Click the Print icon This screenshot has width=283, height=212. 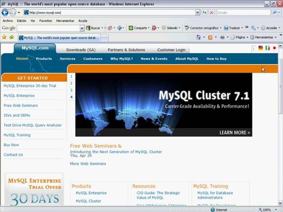click(222, 37)
